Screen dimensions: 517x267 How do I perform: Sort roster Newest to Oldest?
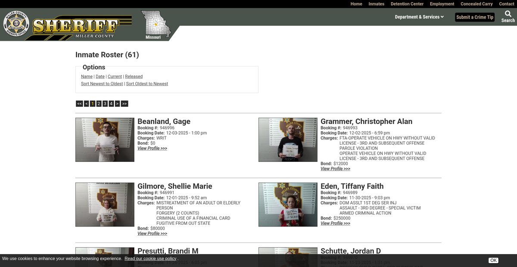point(102,84)
